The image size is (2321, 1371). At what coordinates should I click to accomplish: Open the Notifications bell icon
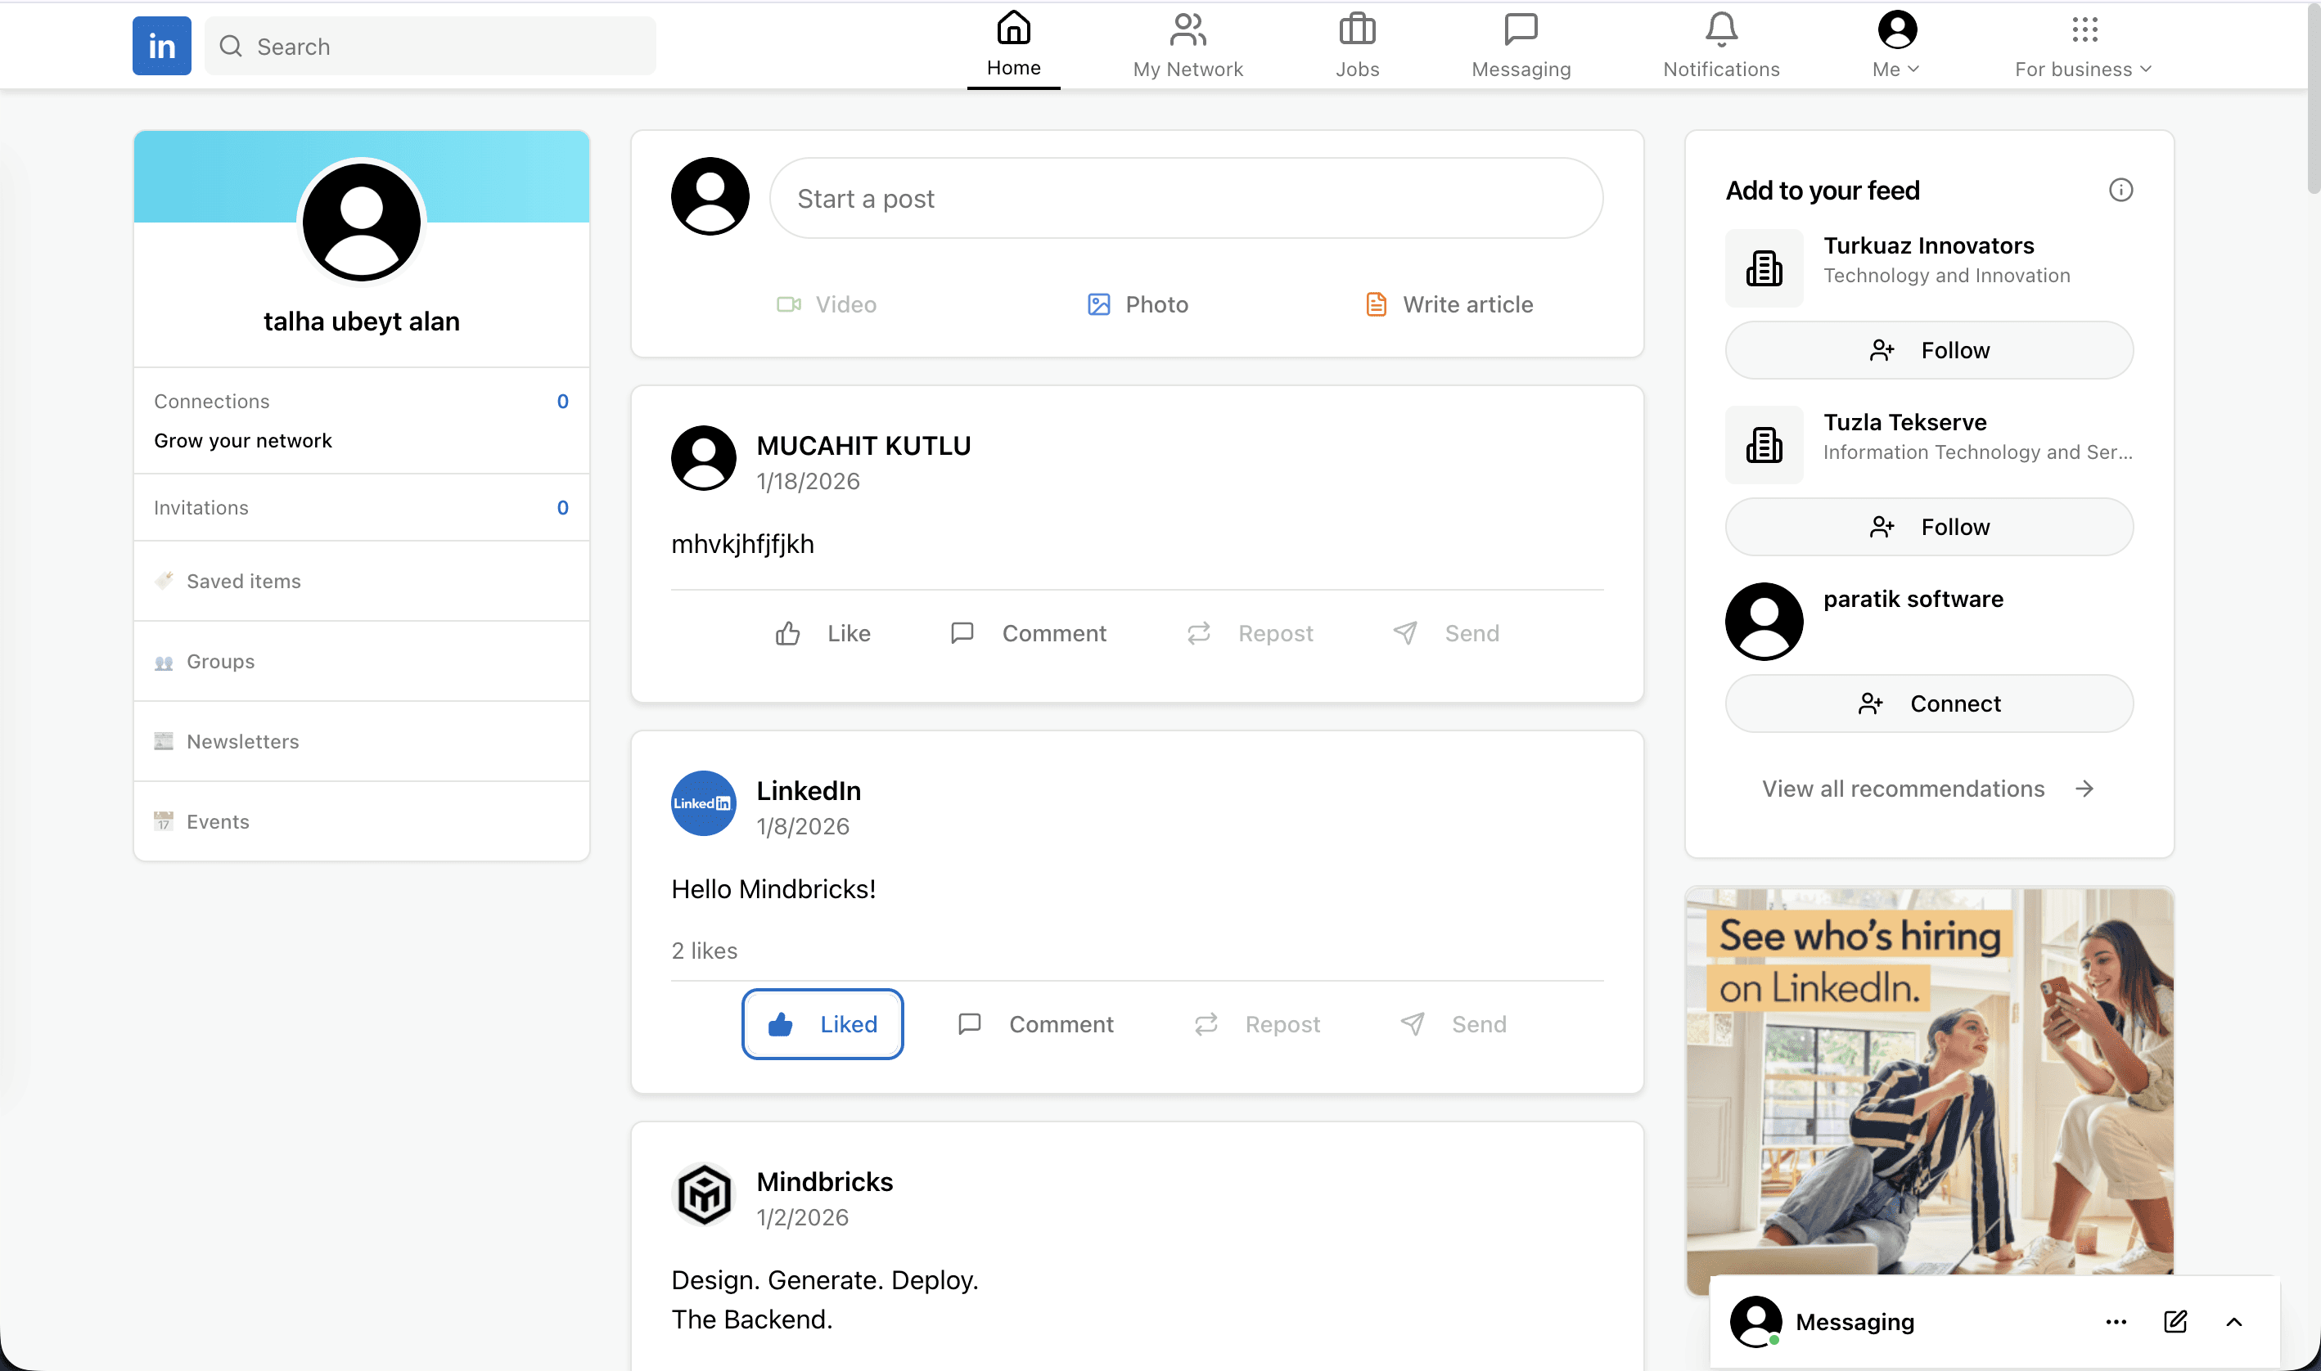click(x=1720, y=30)
